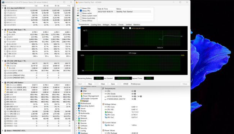Expand the GPU D3D row with blank values
The height and width of the screenshot is (134, 234).
point(5,109)
